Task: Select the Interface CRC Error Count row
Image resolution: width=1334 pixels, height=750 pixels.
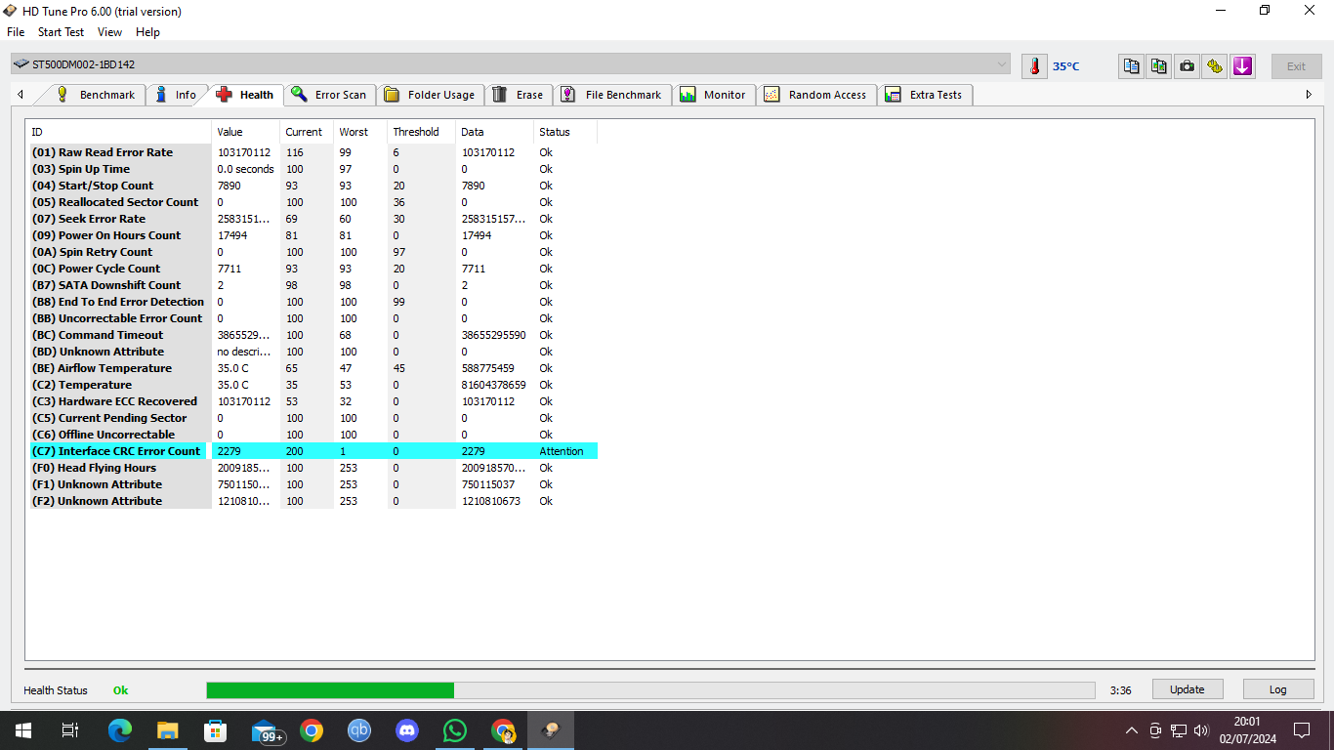Action: click(x=313, y=451)
